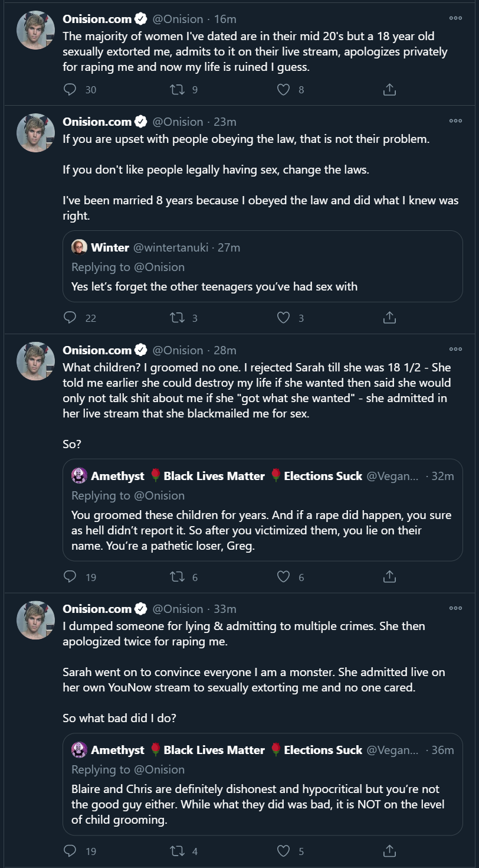The width and height of the screenshot is (479, 868).
Task: Open reply on the 33m tweet with 19 comments
Action: point(70,851)
